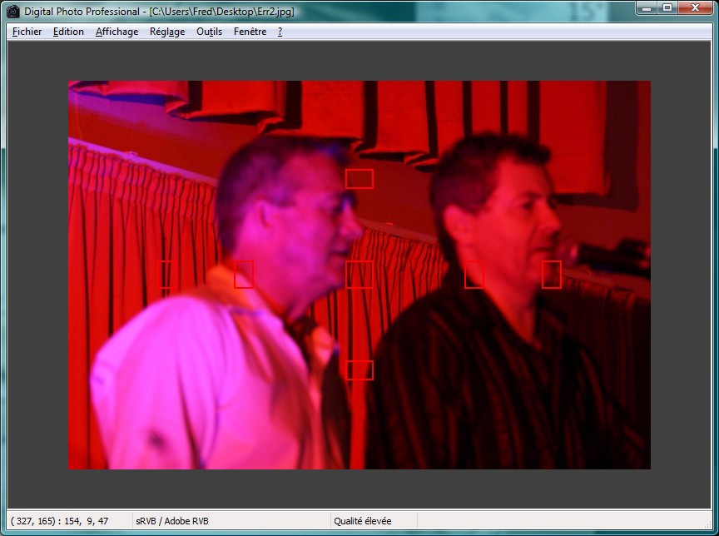Screen dimensions: 719x536
Task: Click the pixel coordinates readout in status bar
Action: [60, 521]
